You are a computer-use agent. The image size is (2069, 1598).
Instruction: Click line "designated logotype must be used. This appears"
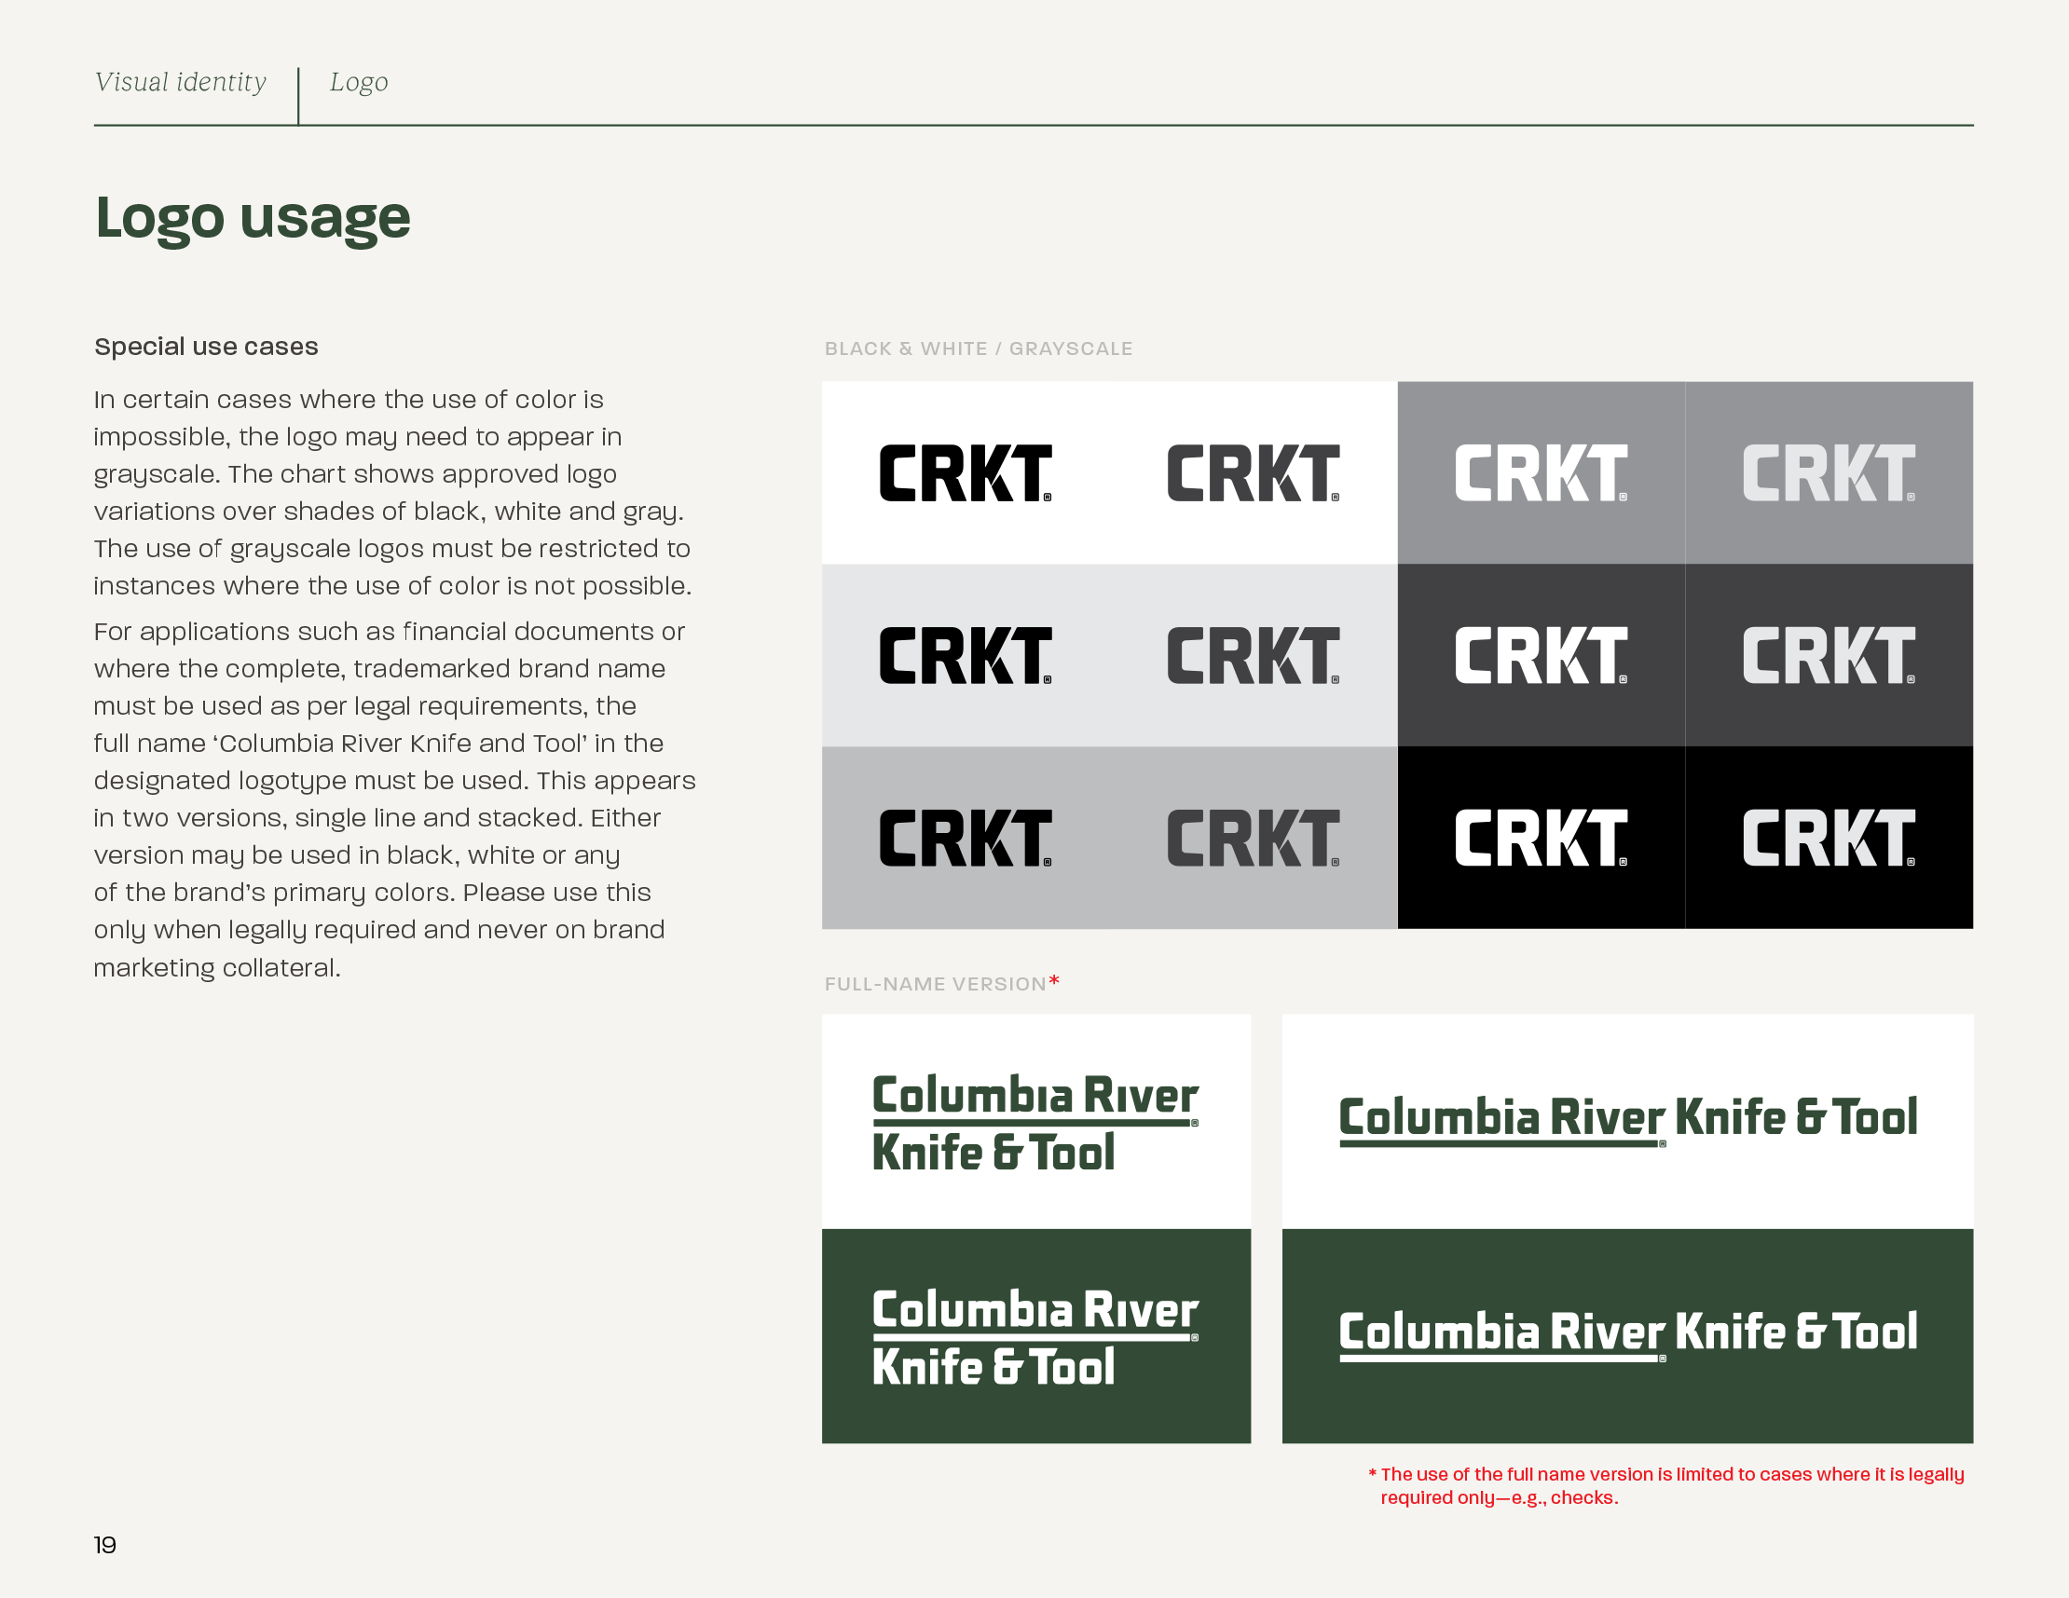coord(395,782)
